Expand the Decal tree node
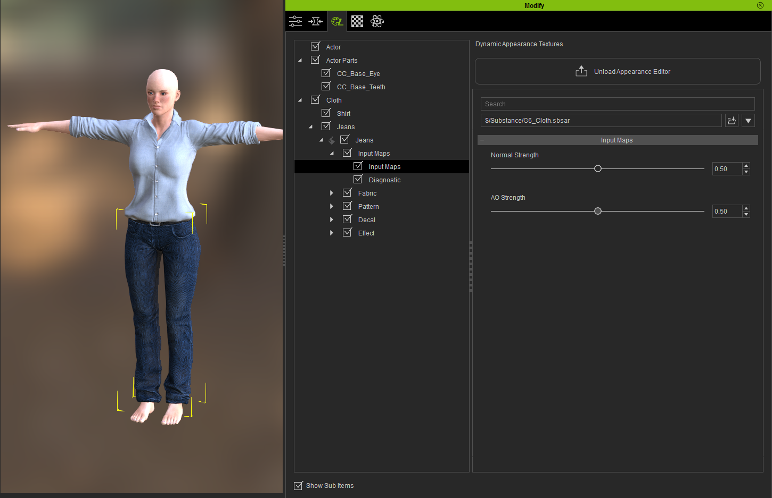The width and height of the screenshot is (772, 498). [x=331, y=220]
